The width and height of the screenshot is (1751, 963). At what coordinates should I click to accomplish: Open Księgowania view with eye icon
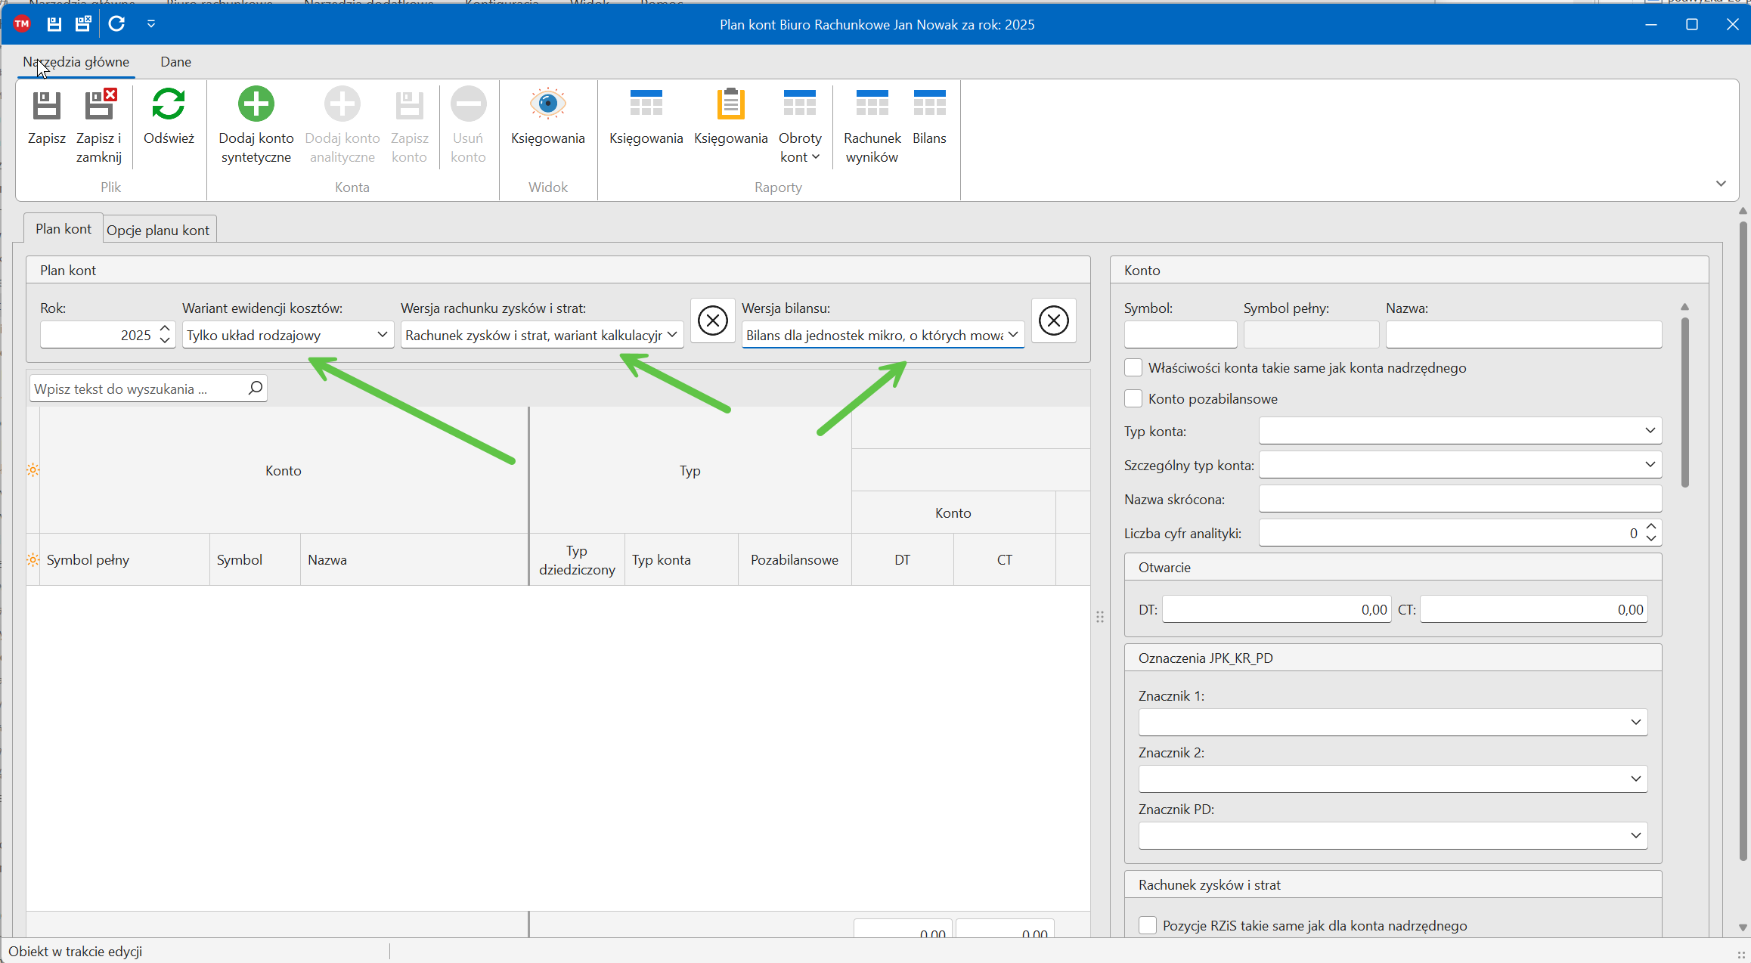click(x=547, y=104)
